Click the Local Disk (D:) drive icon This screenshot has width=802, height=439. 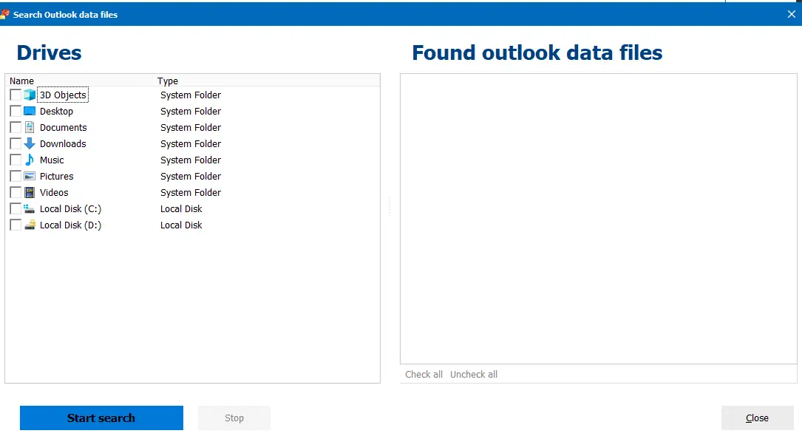point(30,225)
